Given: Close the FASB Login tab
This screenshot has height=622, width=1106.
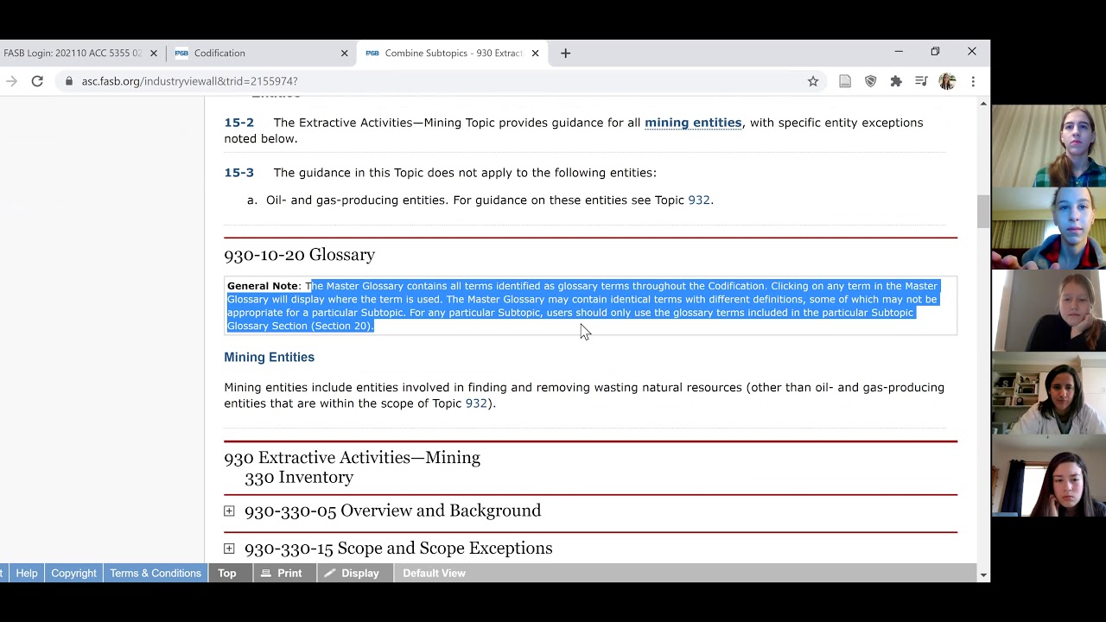Looking at the screenshot, I should click(x=154, y=53).
